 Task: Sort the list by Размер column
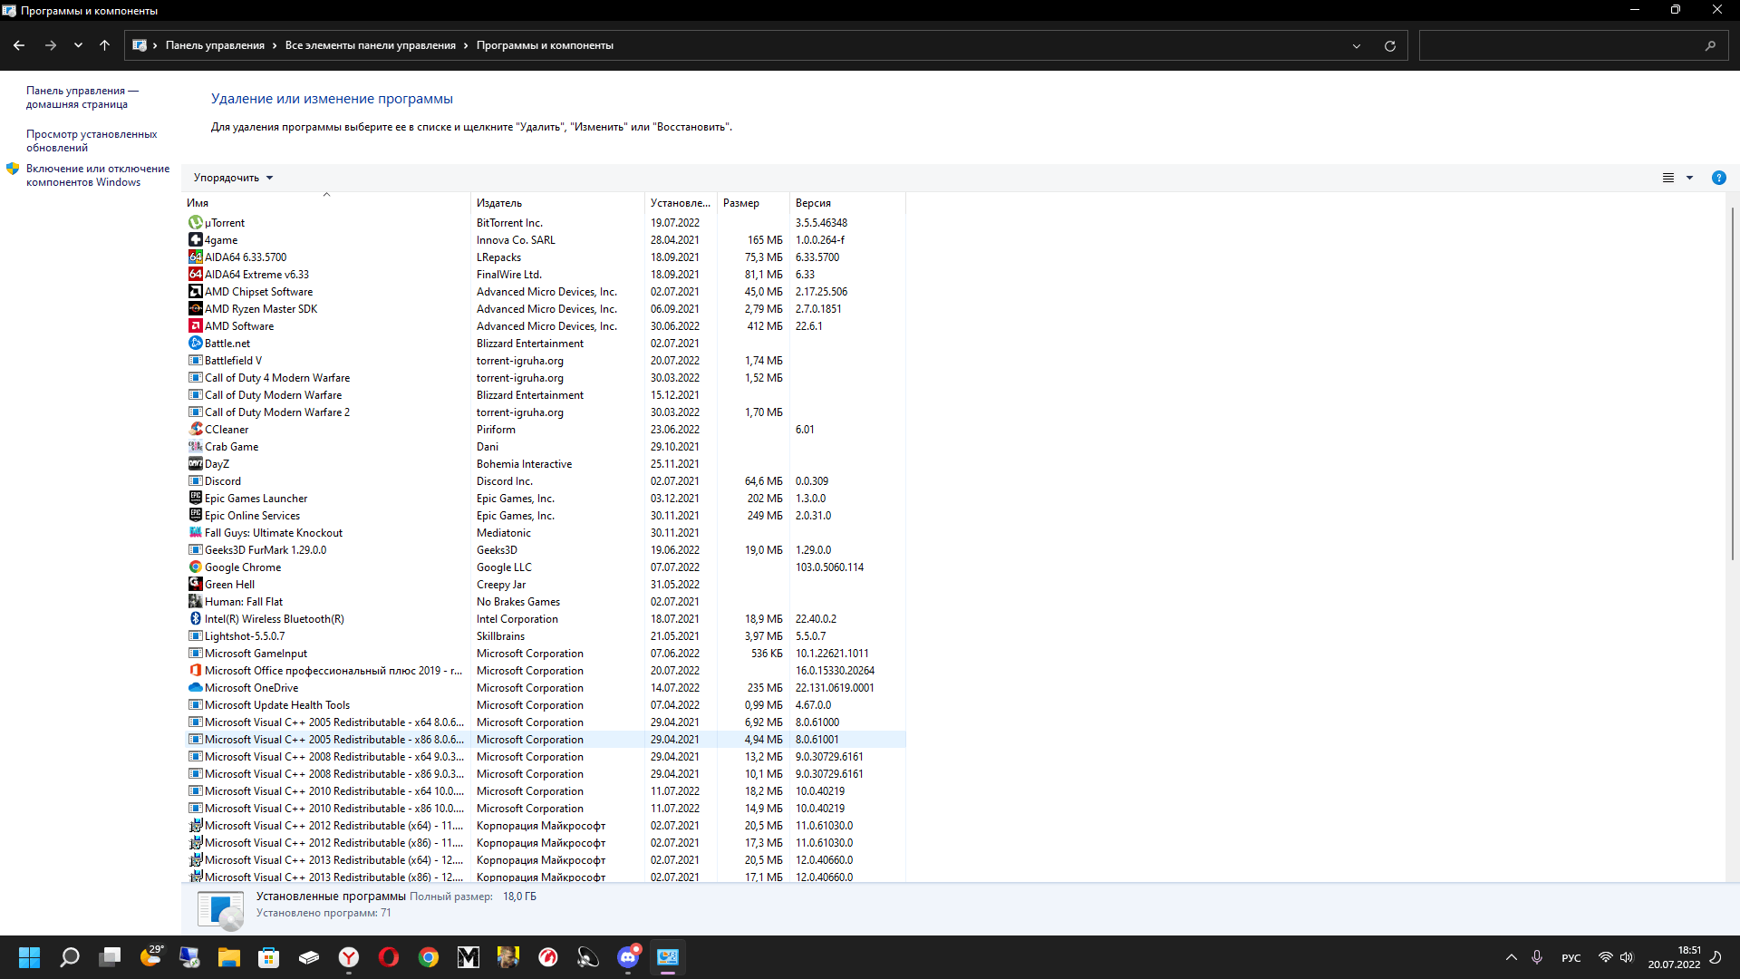pos(740,203)
